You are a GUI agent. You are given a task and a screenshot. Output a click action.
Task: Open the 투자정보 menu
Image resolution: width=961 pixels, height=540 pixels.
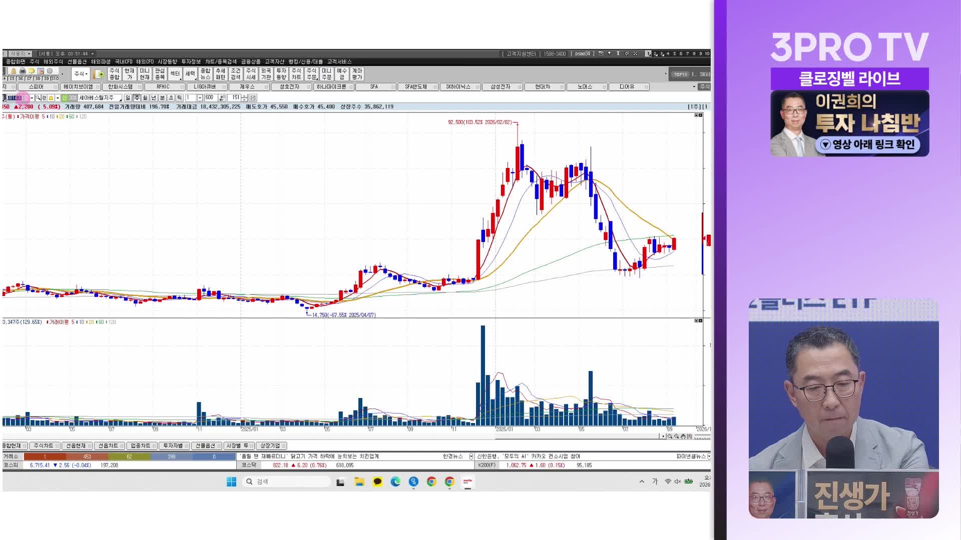(191, 61)
